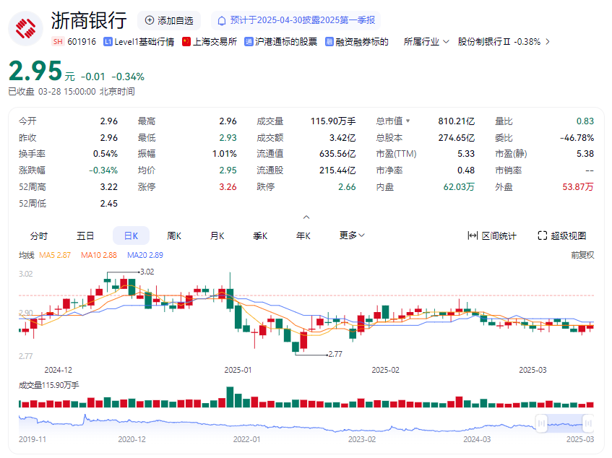This screenshot has height=458, width=612.
Task: Click the stock code 601916
Action: [x=82, y=42]
